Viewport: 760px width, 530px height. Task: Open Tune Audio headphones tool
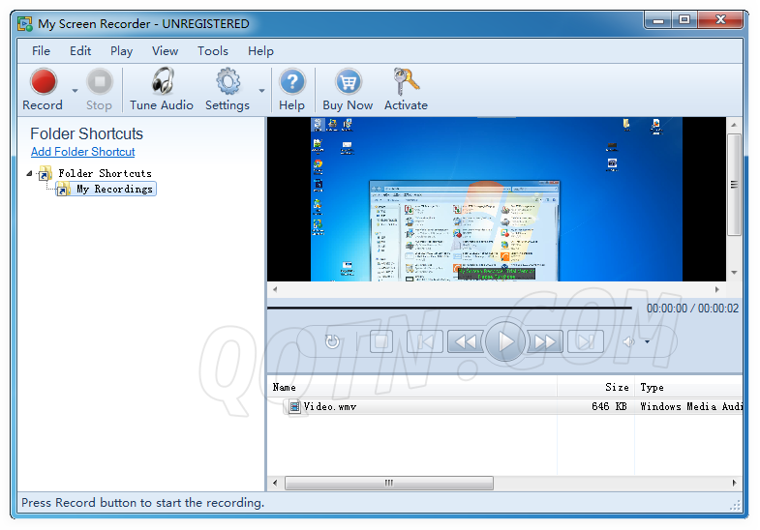pos(162,83)
